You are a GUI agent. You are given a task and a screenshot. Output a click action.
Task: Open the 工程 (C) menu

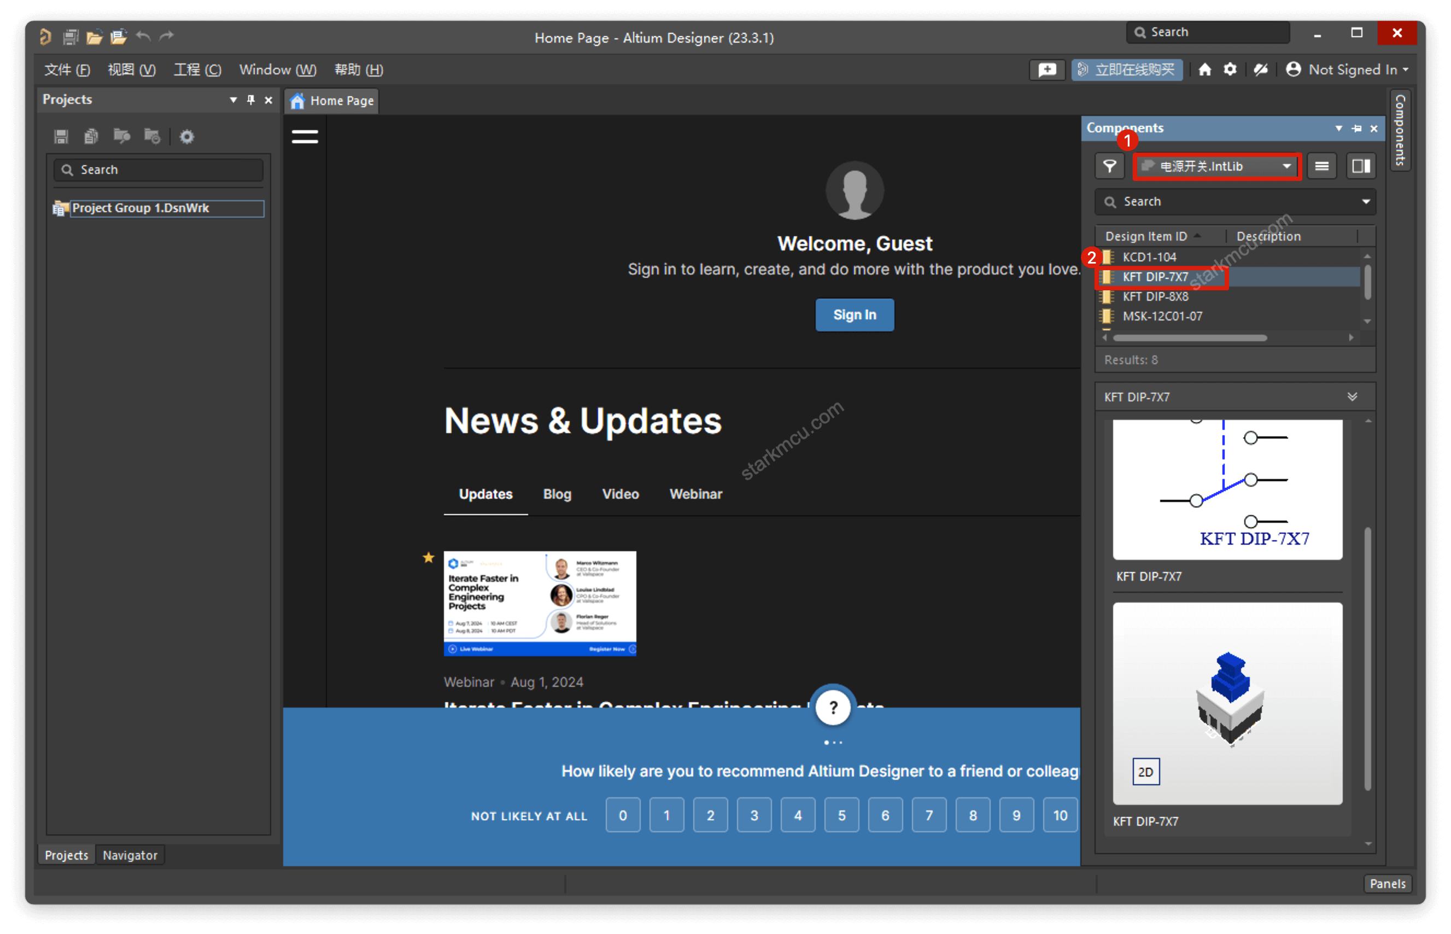pos(197,70)
